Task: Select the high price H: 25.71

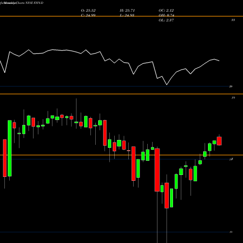Action: pos(127,10)
